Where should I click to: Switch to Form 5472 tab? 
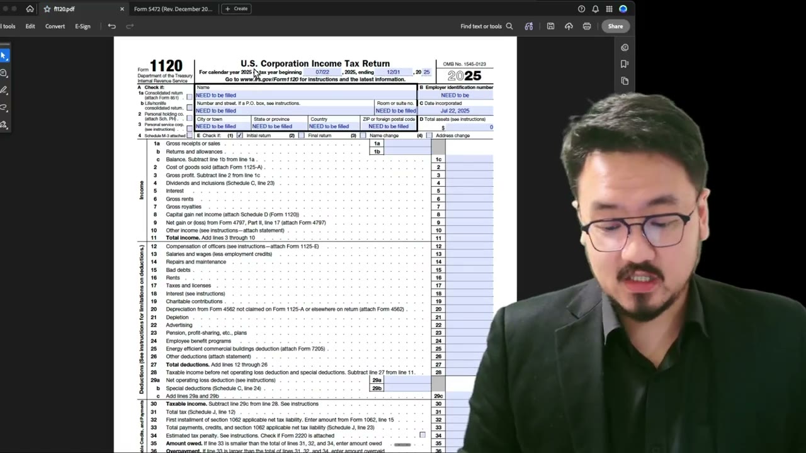coord(173,9)
